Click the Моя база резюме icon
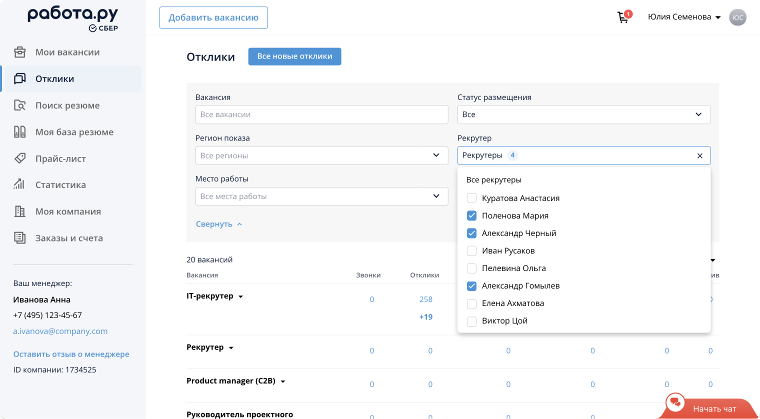Image resolution: width=760 pixels, height=419 pixels. tap(20, 132)
